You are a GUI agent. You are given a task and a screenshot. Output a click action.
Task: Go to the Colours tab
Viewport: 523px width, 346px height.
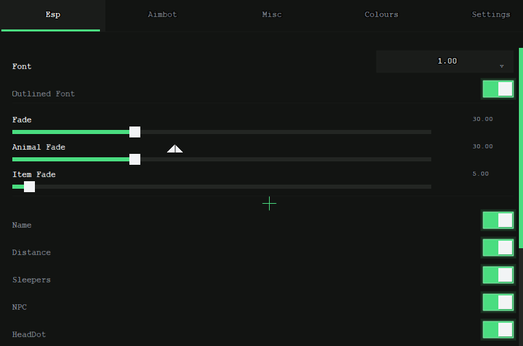(381, 14)
